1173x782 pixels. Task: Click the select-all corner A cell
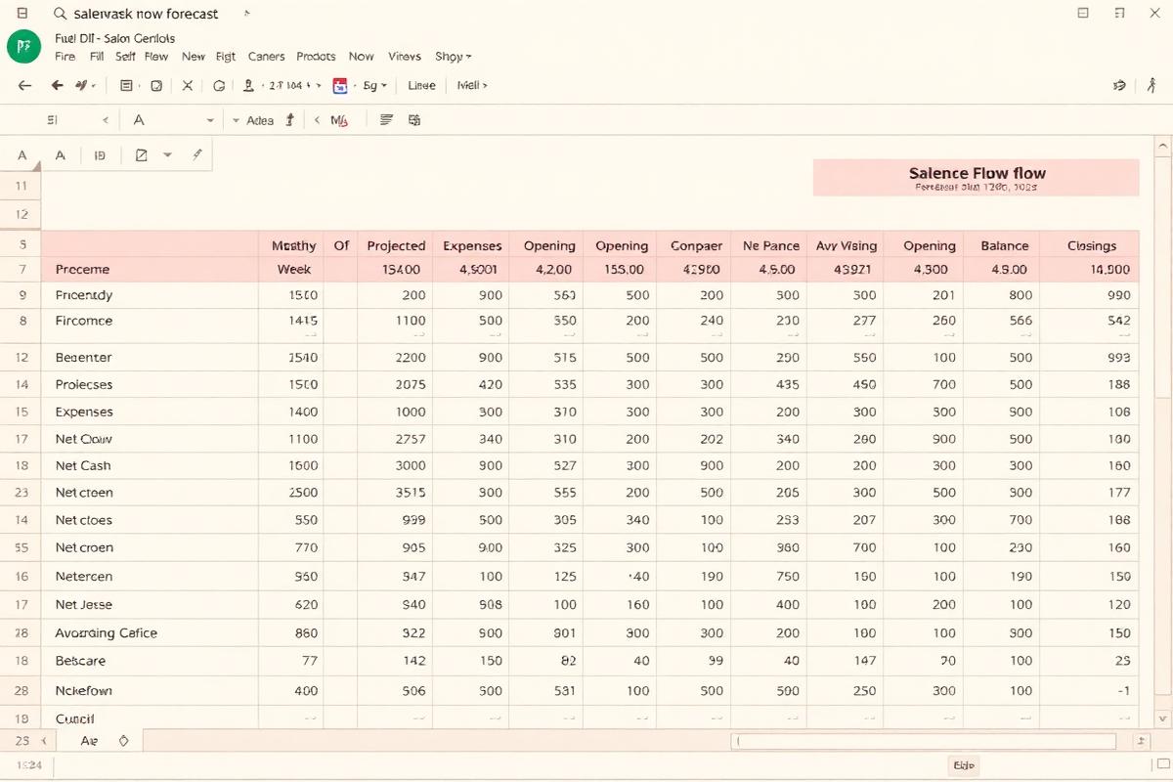[x=22, y=154]
